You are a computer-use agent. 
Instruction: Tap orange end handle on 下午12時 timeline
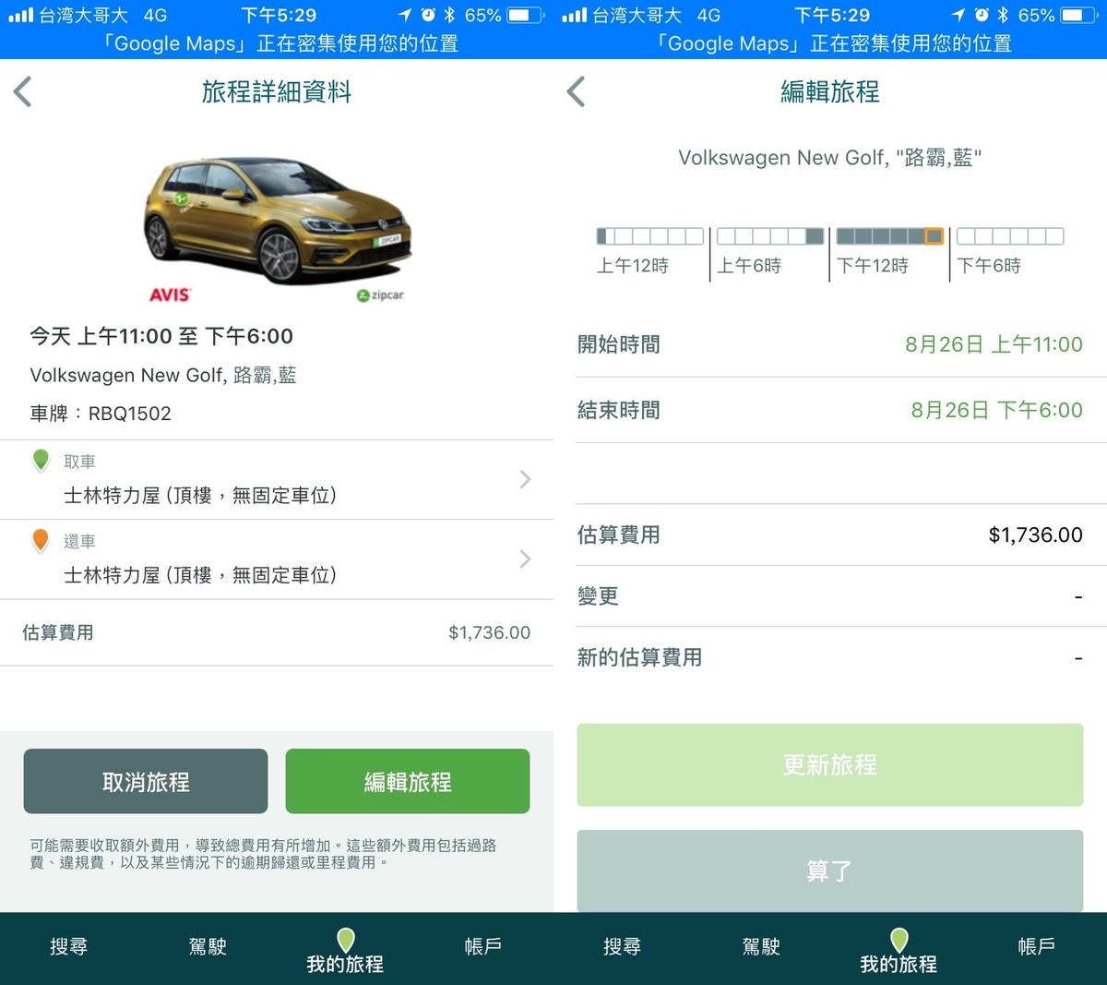(934, 236)
